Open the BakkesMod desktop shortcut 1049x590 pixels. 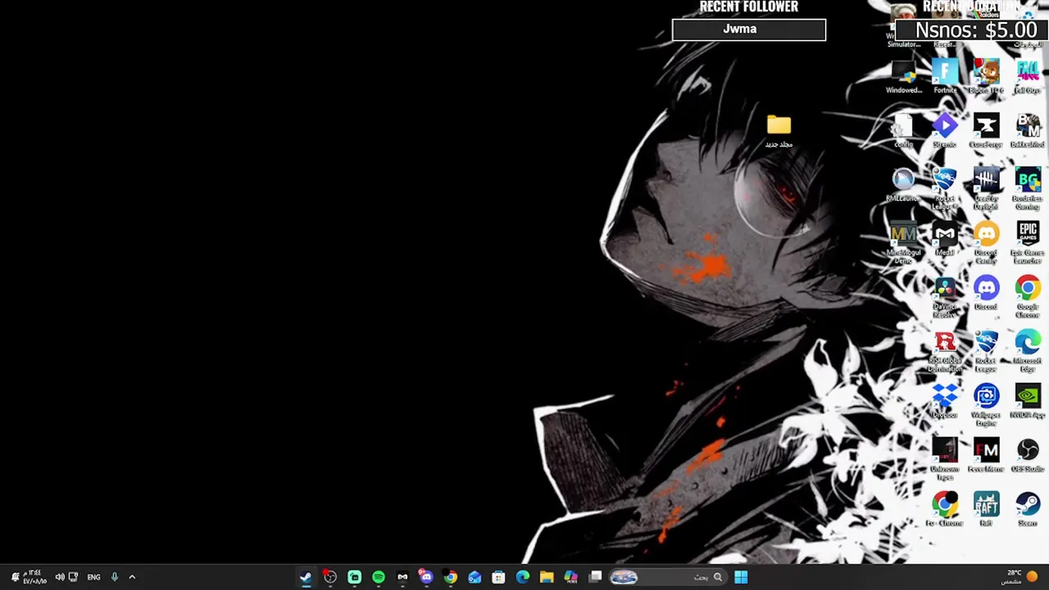point(1028,131)
